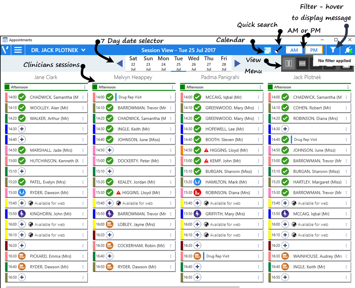
Task: Expand the DR. JACK PLOTNEK user dropdown
Action: click(x=83, y=50)
